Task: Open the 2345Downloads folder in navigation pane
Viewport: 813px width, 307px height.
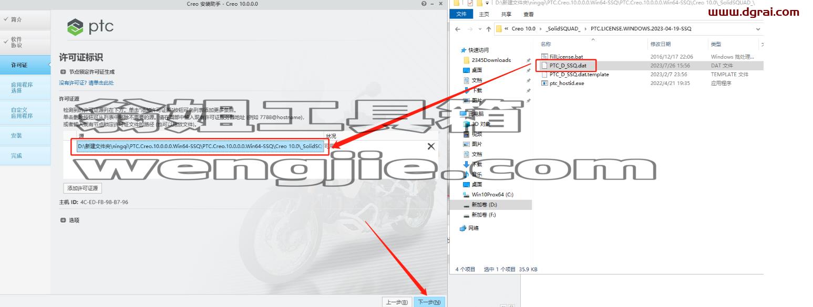Action: tap(491, 60)
